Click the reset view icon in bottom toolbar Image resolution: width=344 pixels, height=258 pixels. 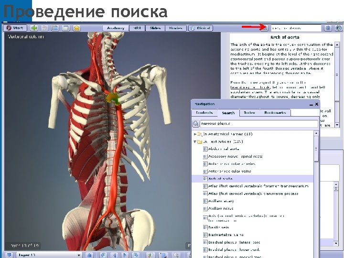click(103, 255)
